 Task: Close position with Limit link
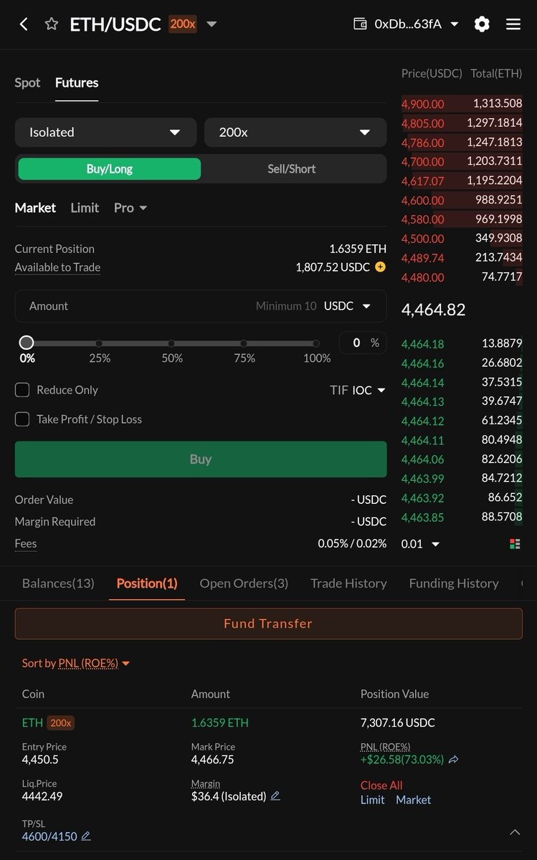coord(373,800)
